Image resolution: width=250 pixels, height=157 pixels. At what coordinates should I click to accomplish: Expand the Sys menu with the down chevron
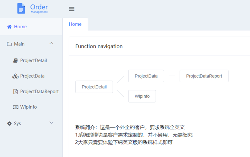coord(51,123)
